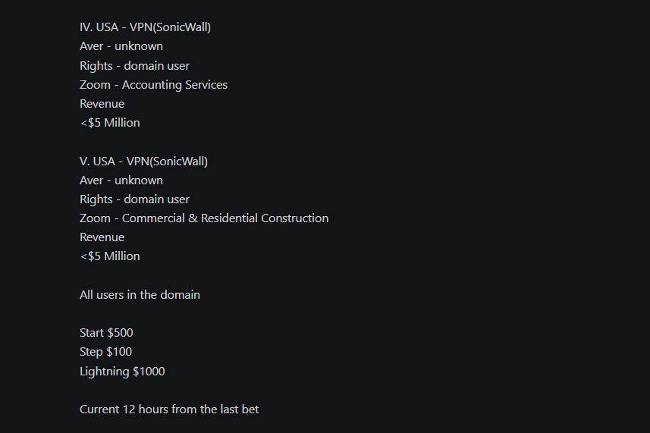
Task: Click "Current 12 hours from the last bet"
Action: coord(169,409)
